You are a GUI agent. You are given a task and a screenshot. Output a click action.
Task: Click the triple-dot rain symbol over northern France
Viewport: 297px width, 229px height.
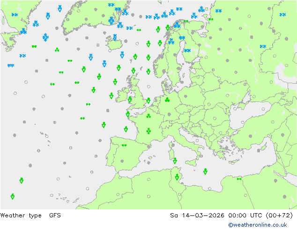[x=148, y=116]
